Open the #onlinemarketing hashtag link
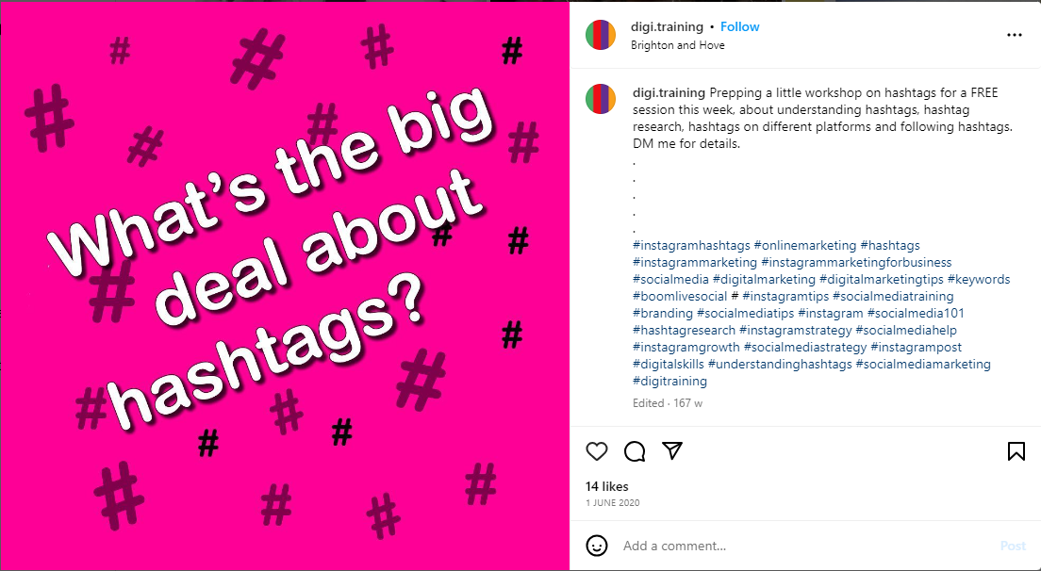Image resolution: width=1041 pixels, height=571 pixels. pos(805,246)
